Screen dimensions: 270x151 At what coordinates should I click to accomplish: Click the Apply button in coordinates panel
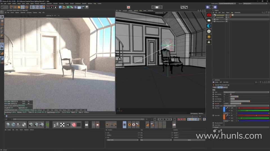click(189, 140)
